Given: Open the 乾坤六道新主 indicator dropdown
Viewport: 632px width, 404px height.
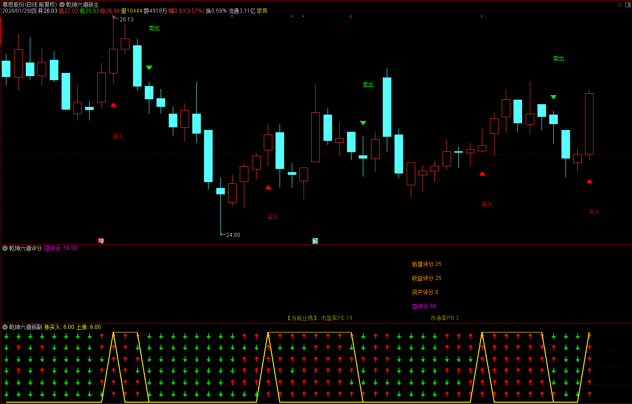Looking at the screenshot, I should (x=62, y=5).
